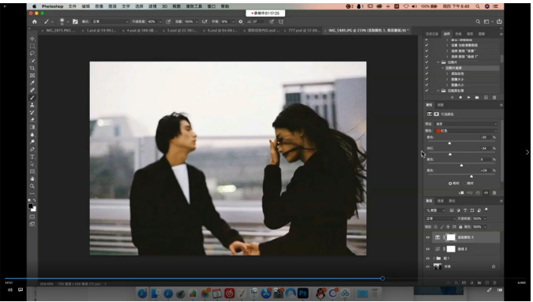This screenshot has width=533, height=302.
Task: Hide the 曲线 2 layer
Action: coord(428,249)
